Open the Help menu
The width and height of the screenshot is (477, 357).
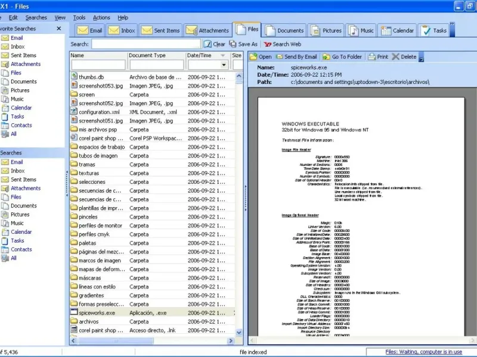coord(123,18)
